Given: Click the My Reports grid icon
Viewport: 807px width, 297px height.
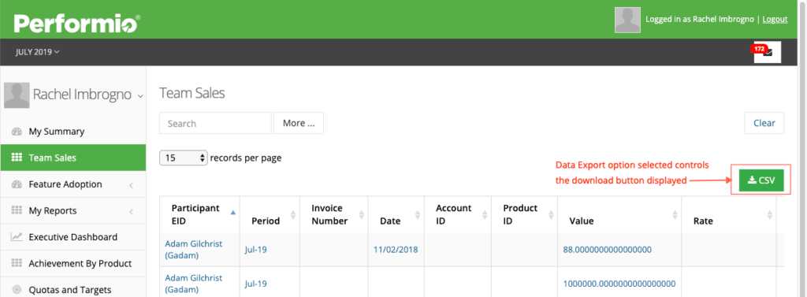Looking at the screenshot, I should (x=17, y=210).
